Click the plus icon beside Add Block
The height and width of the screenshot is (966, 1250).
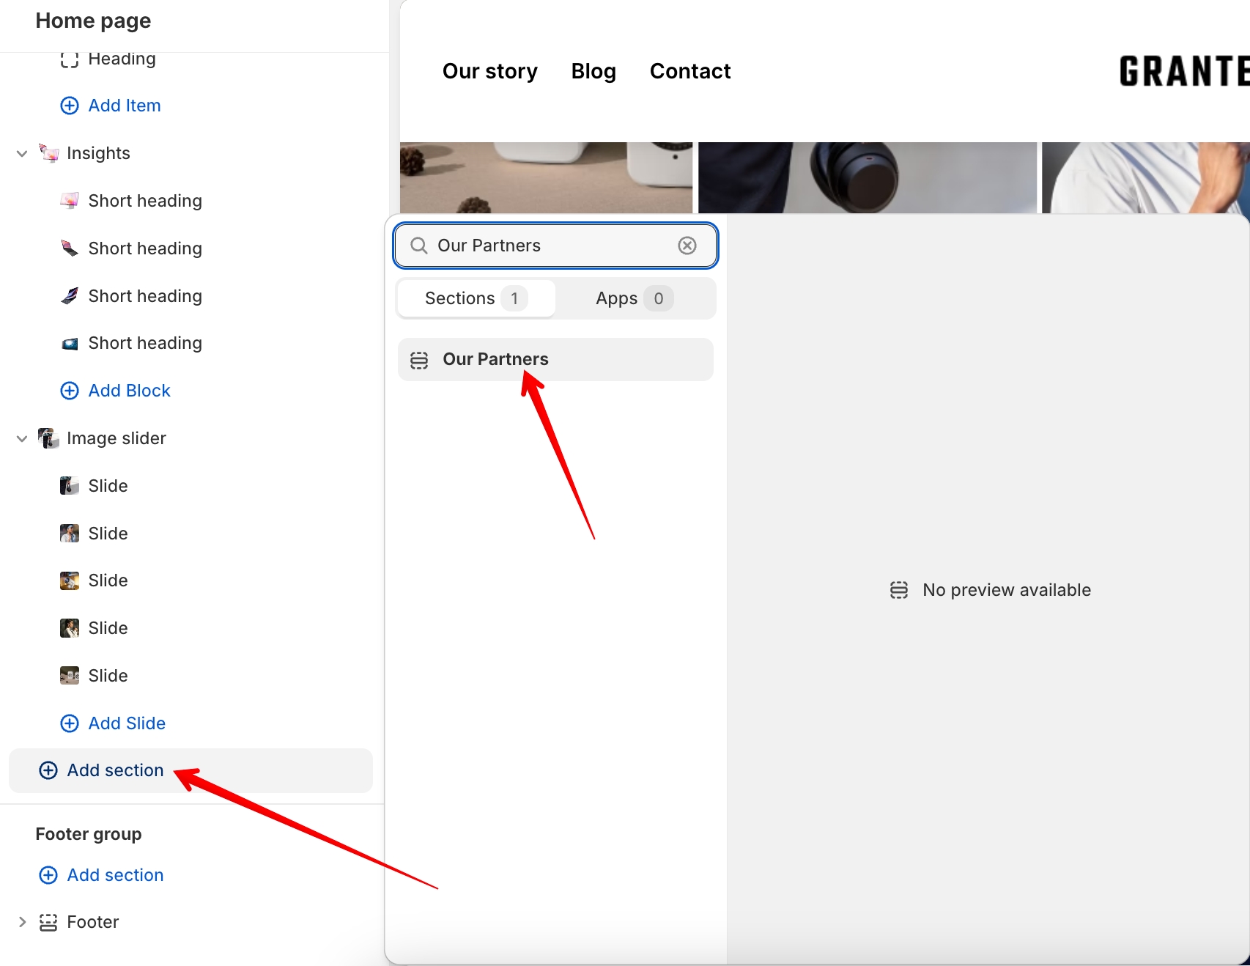(70, 391)
